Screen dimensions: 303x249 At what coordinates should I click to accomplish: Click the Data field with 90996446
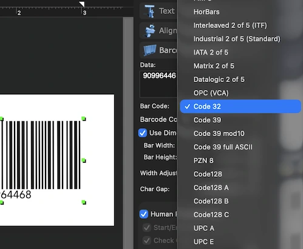pyautogui.click(x=158, y=84)
